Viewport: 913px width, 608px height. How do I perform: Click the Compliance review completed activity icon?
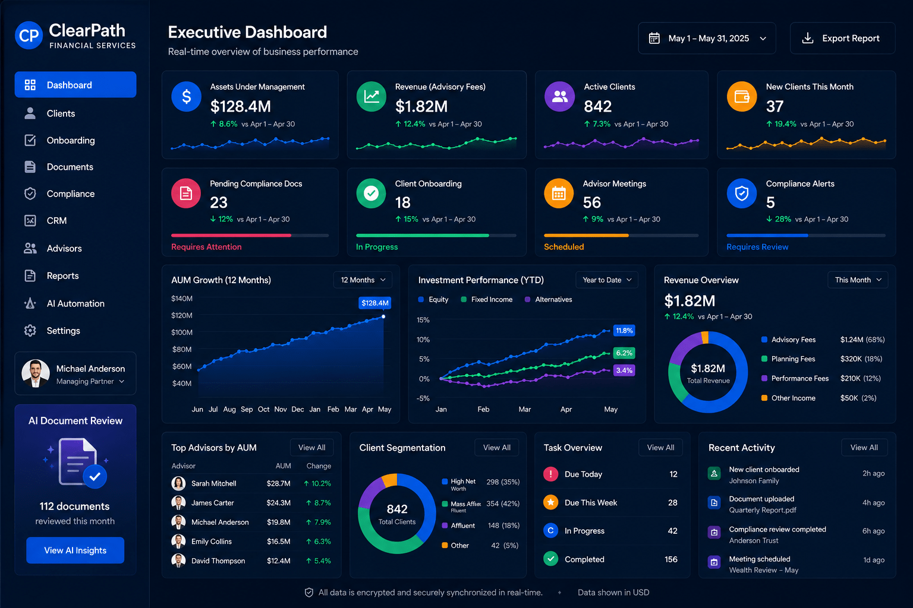point(714,533)
